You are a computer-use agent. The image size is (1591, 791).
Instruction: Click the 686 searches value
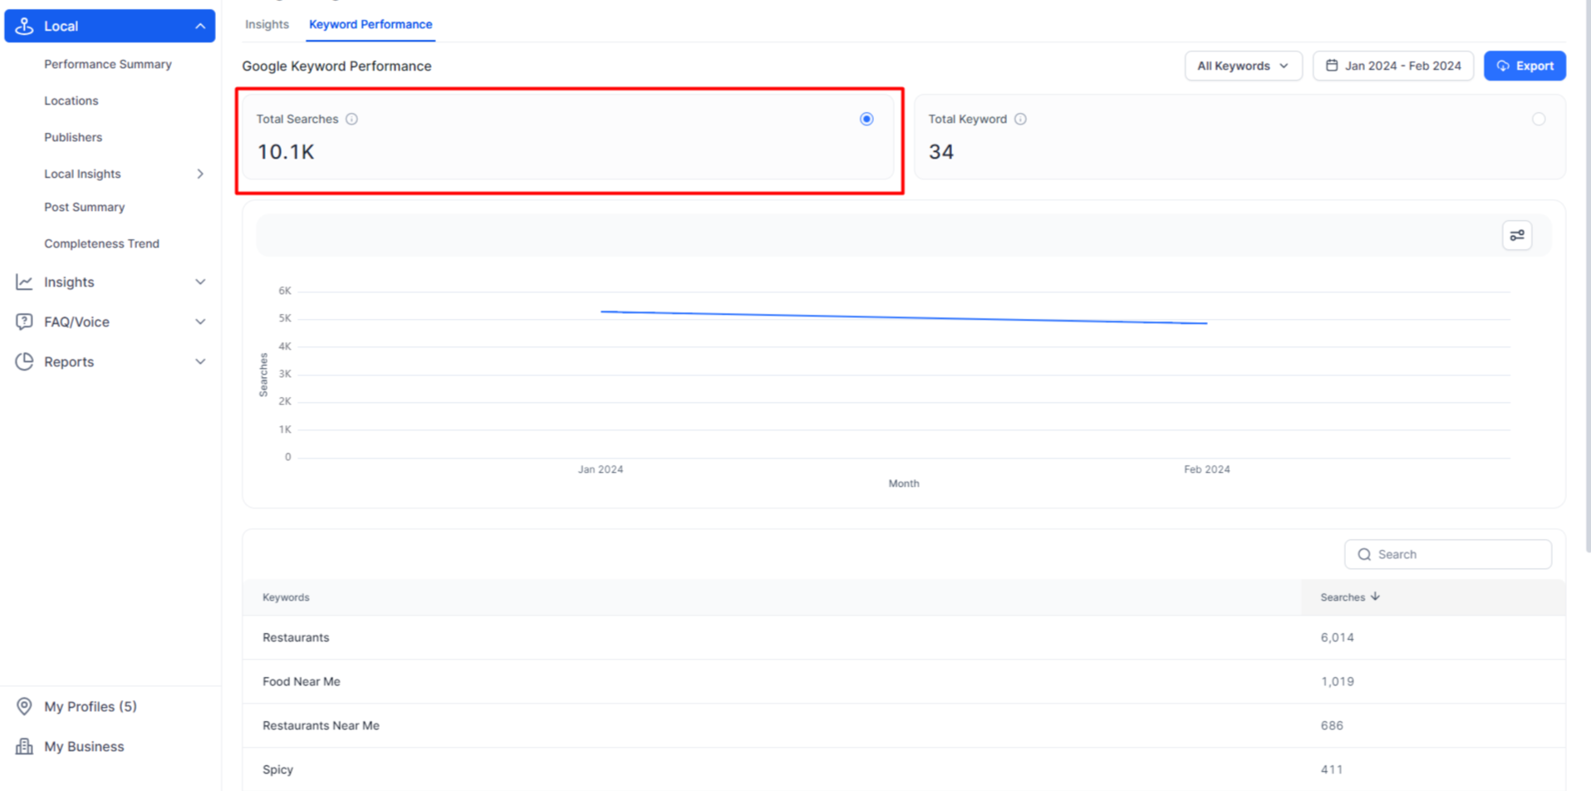pyautogui.click(x=1332, y=725)
